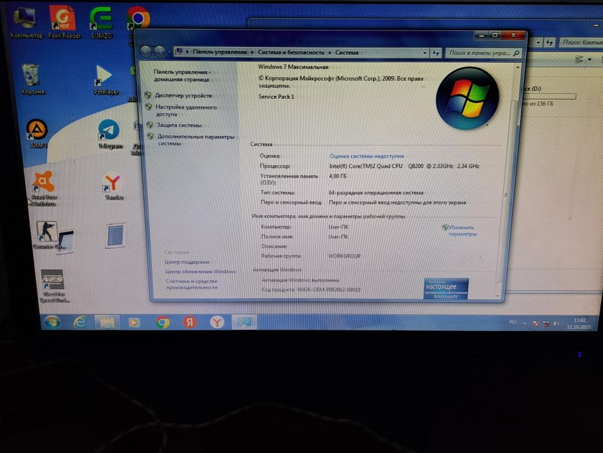Open the media player taskbar icon
The image size is (603, 453).
[134, 322]
